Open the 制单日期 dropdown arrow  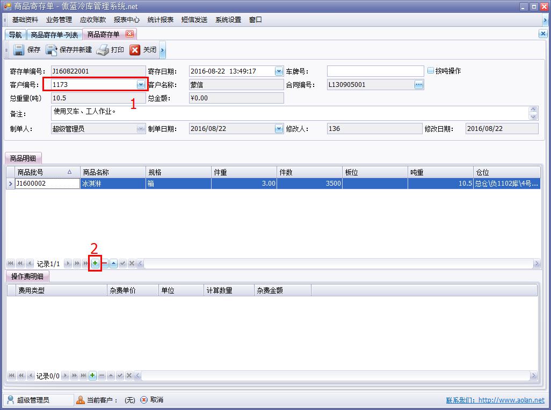(x=279, y=129)
